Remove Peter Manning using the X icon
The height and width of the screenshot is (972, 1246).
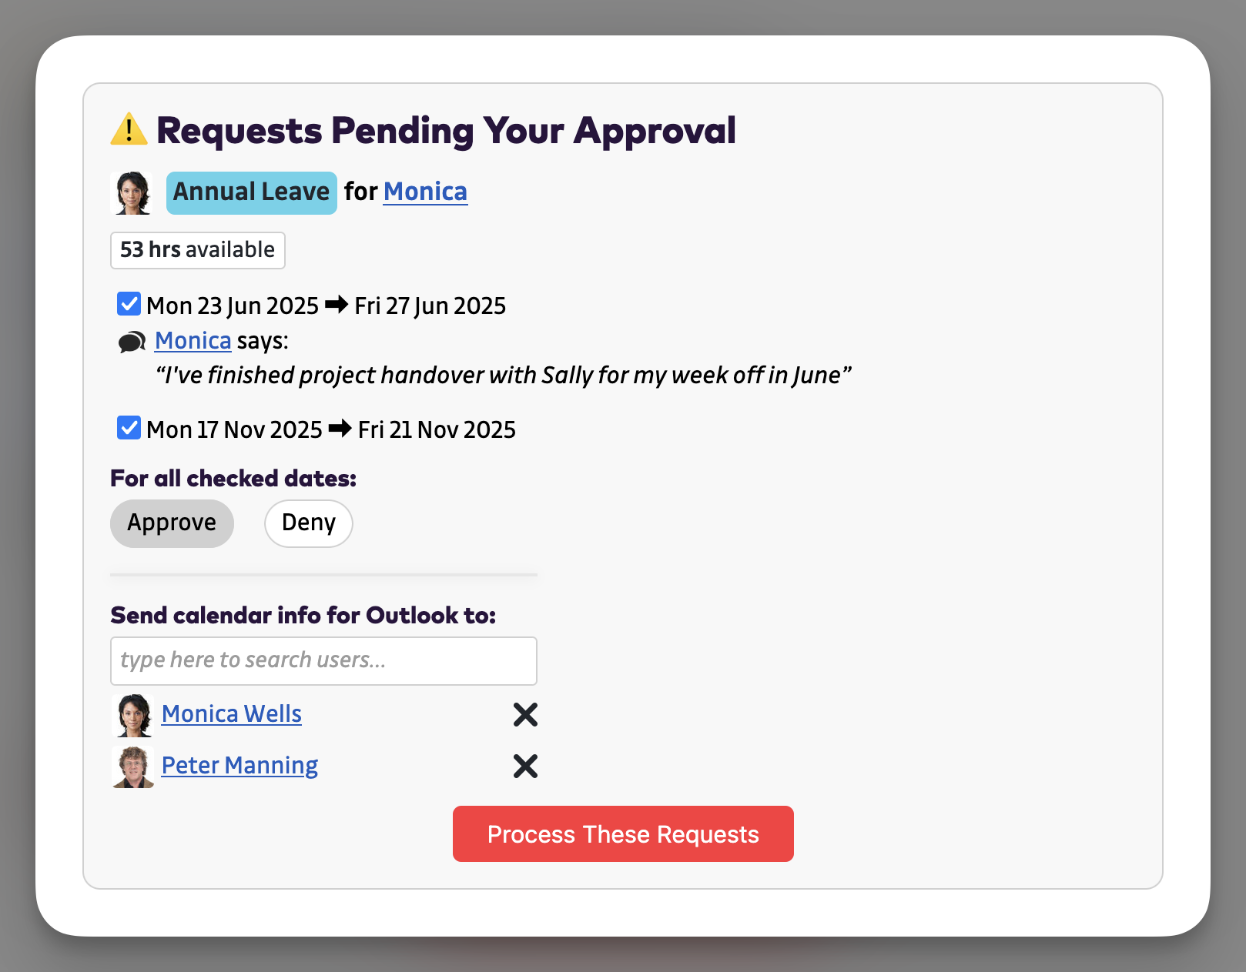coord(524,766)
